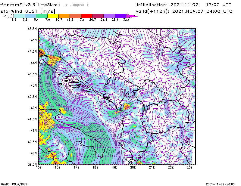Viewport: 241px width, 186px height.
Task: Click the legend value 10.7
Action: coord(59,20)
